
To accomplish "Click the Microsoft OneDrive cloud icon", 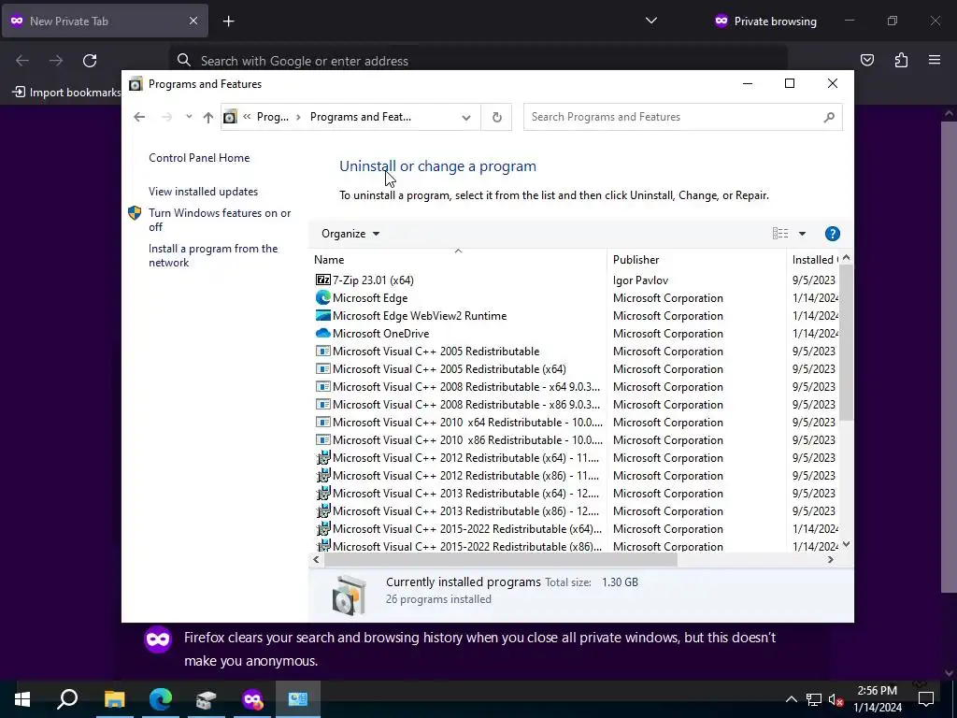I will tap(322, 334).
